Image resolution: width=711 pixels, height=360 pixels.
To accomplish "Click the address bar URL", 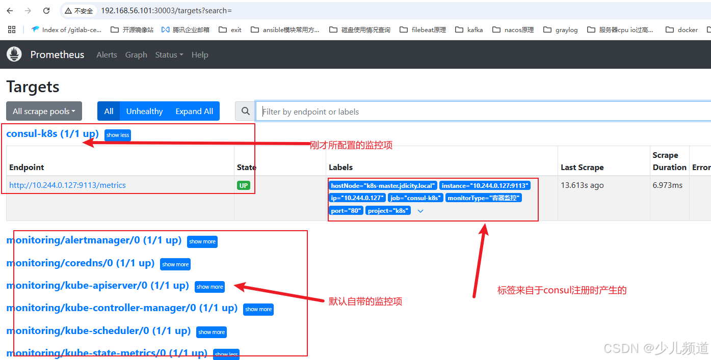I will point(166,11).
